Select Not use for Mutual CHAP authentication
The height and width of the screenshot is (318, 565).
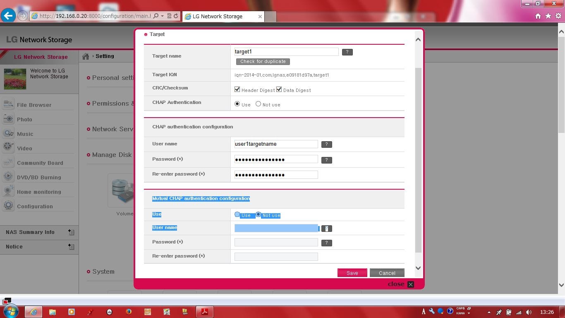pos(259,215)
